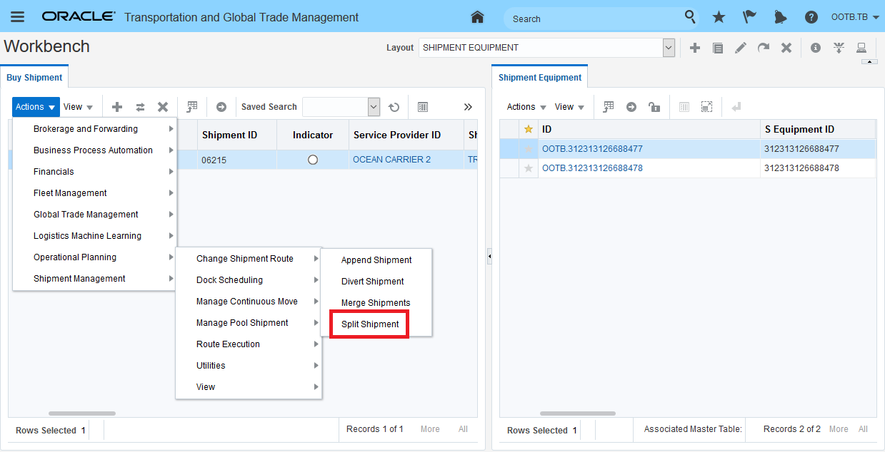Switch to the Shipment Equipment tab
885x452 pixels.
coord(540,78)
